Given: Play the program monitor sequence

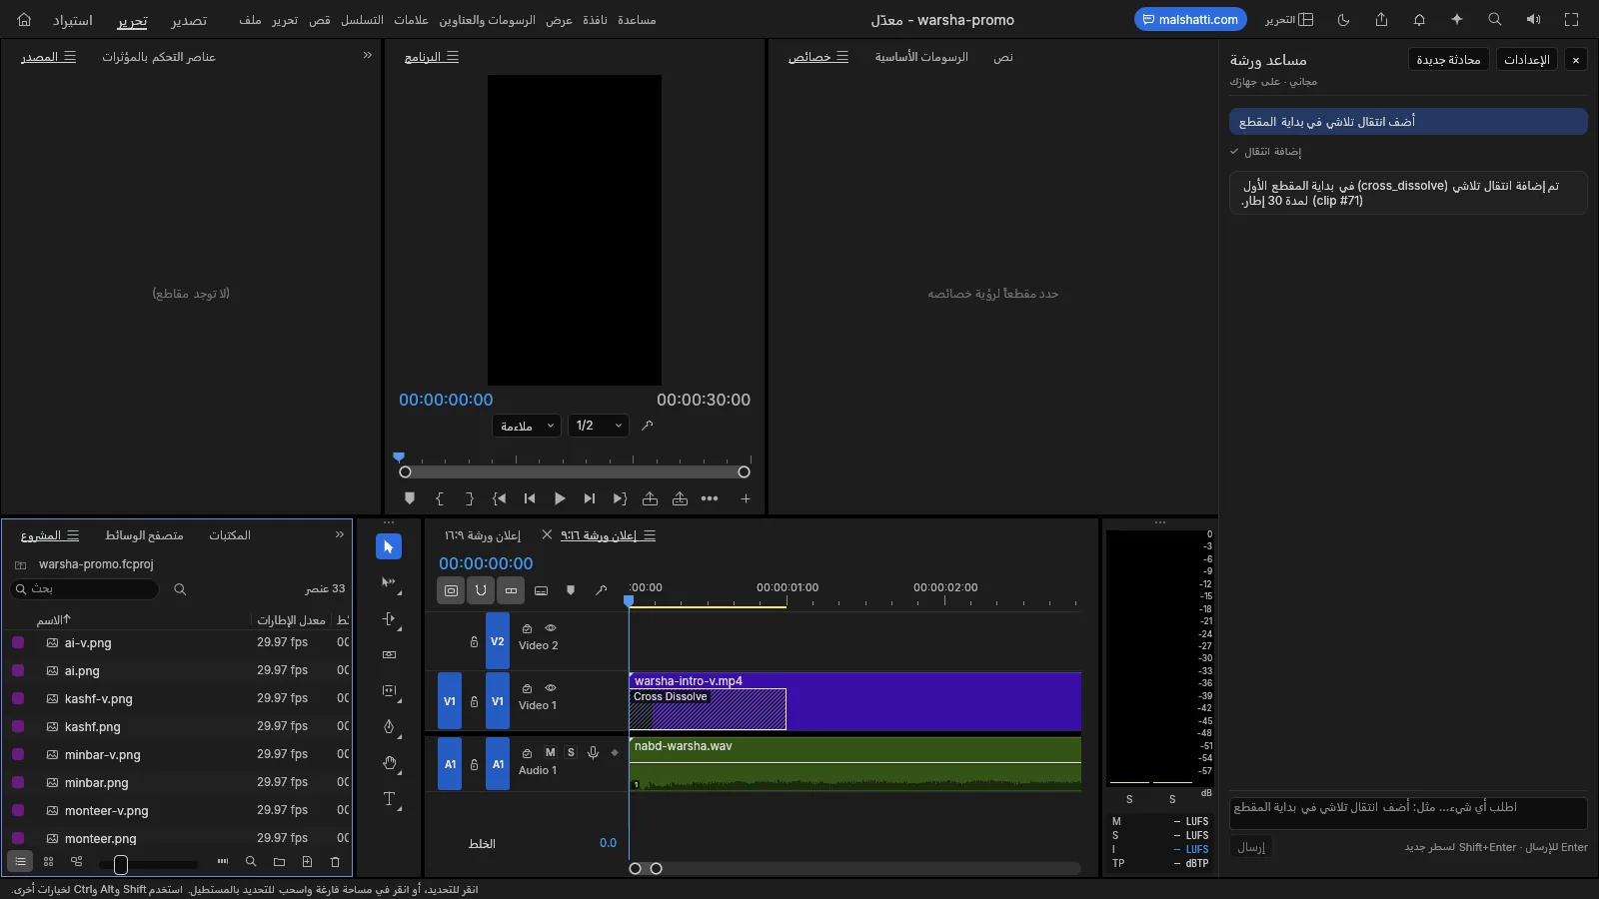Looking at the screenshot, I should coord(560,498).
